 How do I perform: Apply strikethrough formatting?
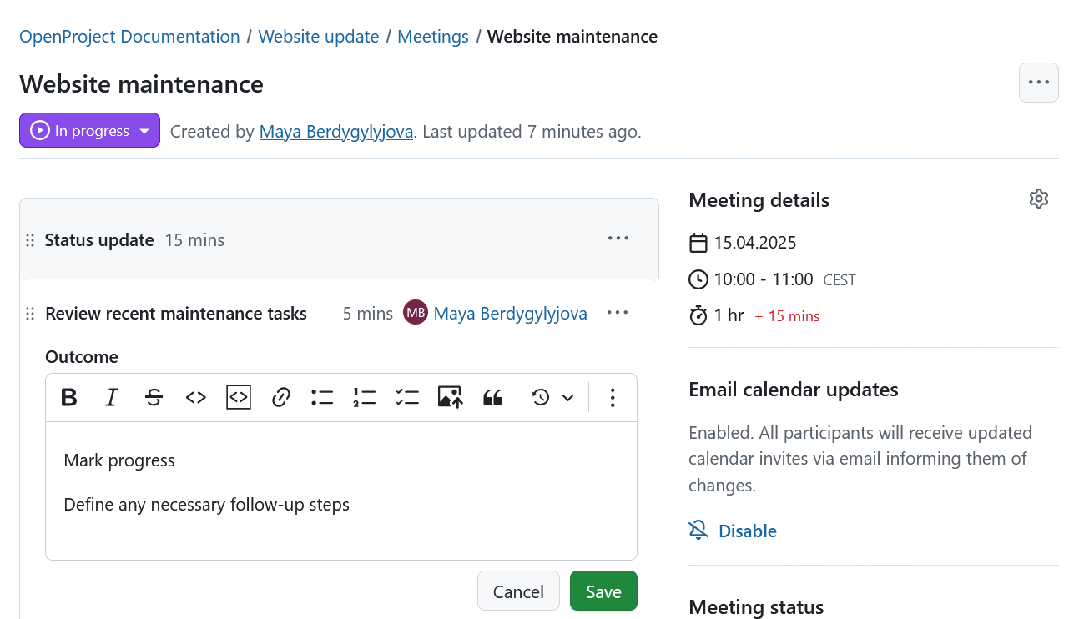154,397
